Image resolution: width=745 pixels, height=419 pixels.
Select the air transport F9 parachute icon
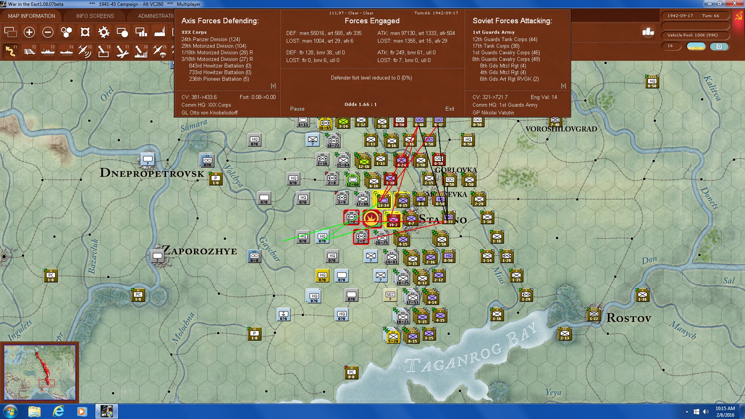click(x=159, y=51)
